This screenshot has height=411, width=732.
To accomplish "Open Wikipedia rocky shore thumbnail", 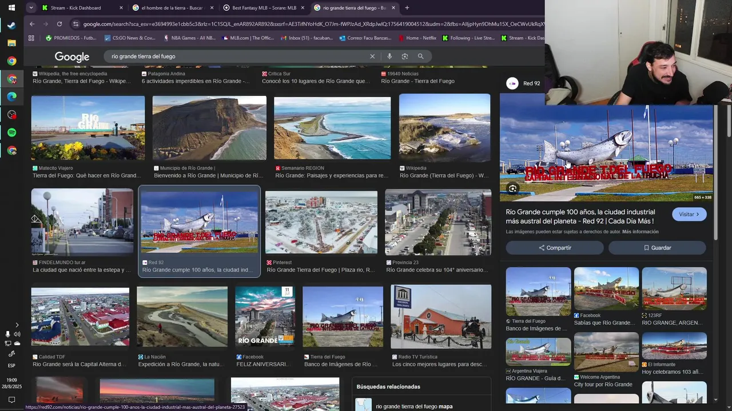I will [444, 128].
